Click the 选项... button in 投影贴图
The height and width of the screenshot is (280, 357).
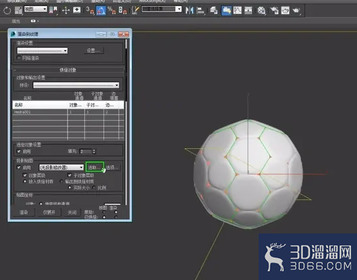click(113, 168)
